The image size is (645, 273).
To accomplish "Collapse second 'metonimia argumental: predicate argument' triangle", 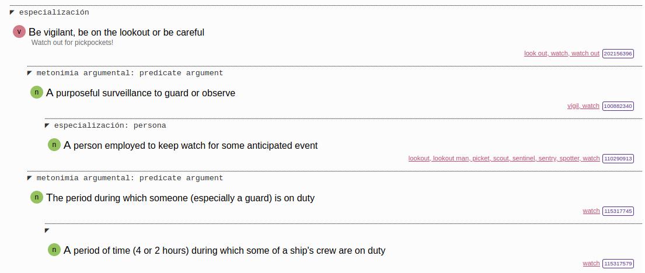I will coord(30,178).
